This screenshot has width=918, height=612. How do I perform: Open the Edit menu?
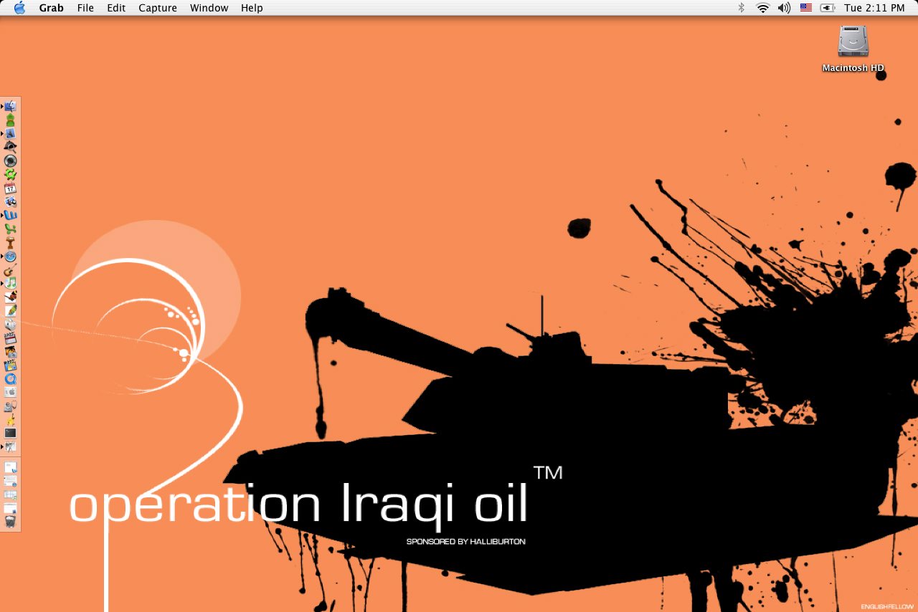point(116,8)
